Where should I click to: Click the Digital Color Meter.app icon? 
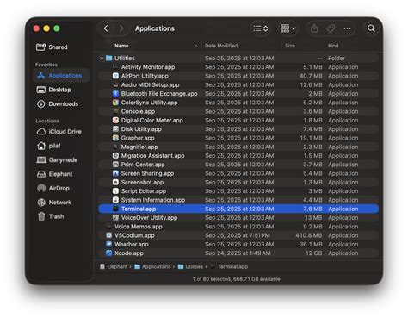tap(115, 120)
